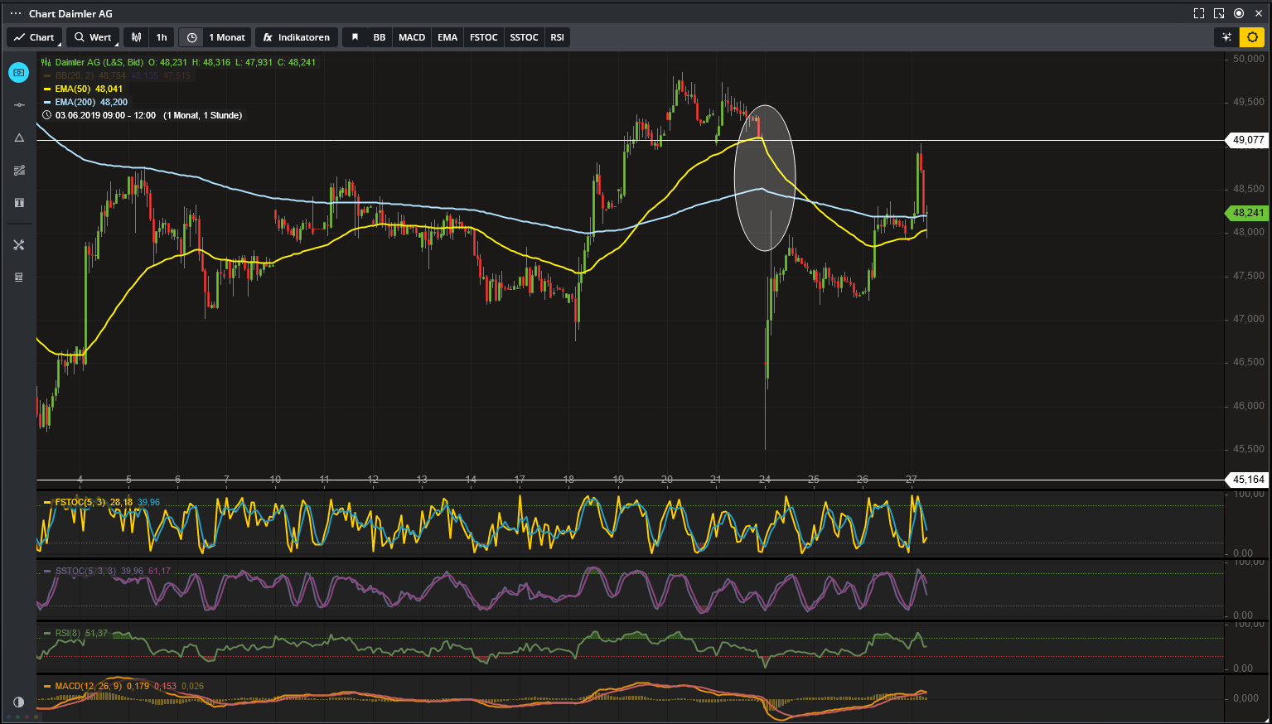Viewport: 1272px width, 724px height.
Task: Click the cyan trading icon in left sidebar
Action: pos(18,73)
